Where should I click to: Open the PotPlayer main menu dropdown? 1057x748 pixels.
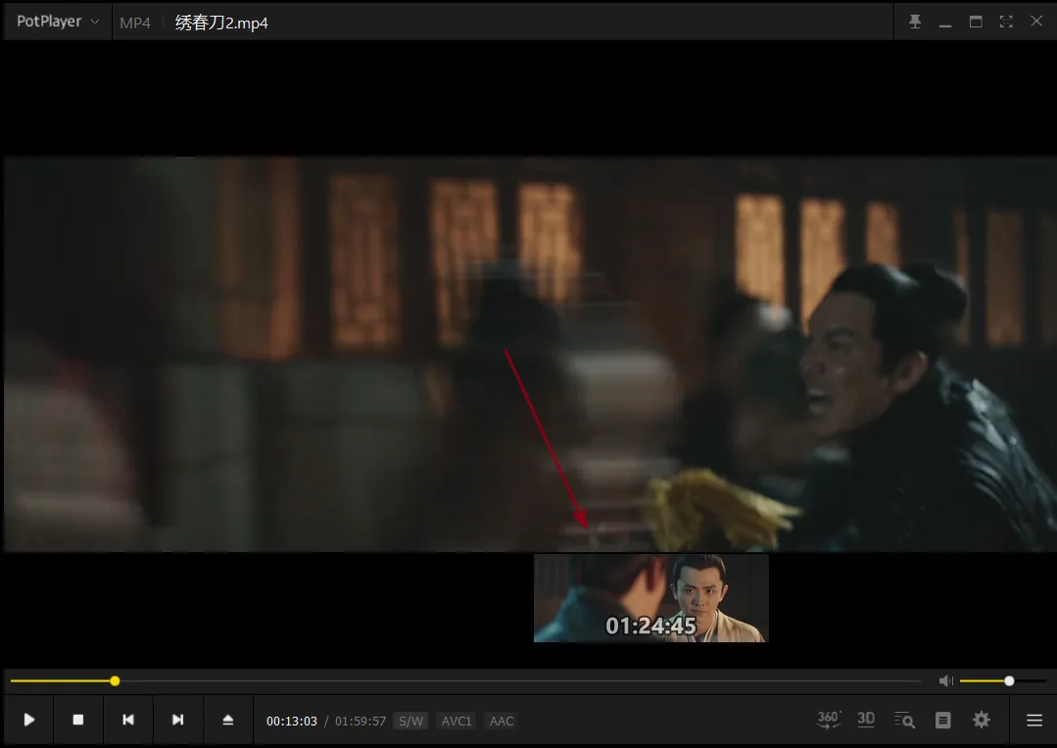(x=58, y=22)
